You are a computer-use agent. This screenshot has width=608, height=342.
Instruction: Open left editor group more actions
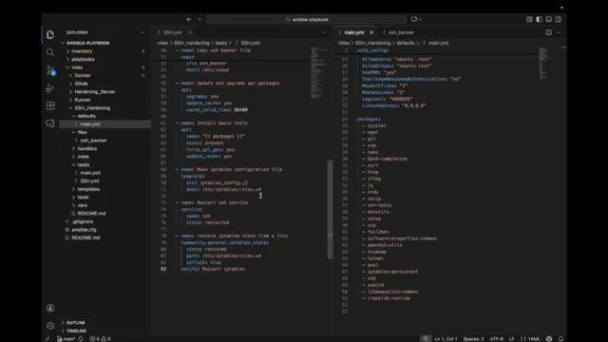(324, 32)
